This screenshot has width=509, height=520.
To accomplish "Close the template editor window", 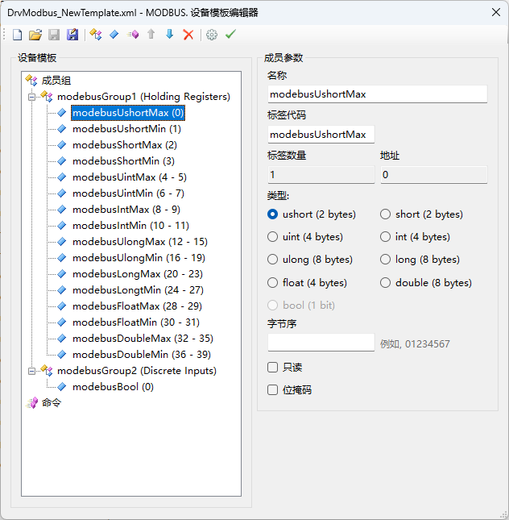I will tap(496, 13).
